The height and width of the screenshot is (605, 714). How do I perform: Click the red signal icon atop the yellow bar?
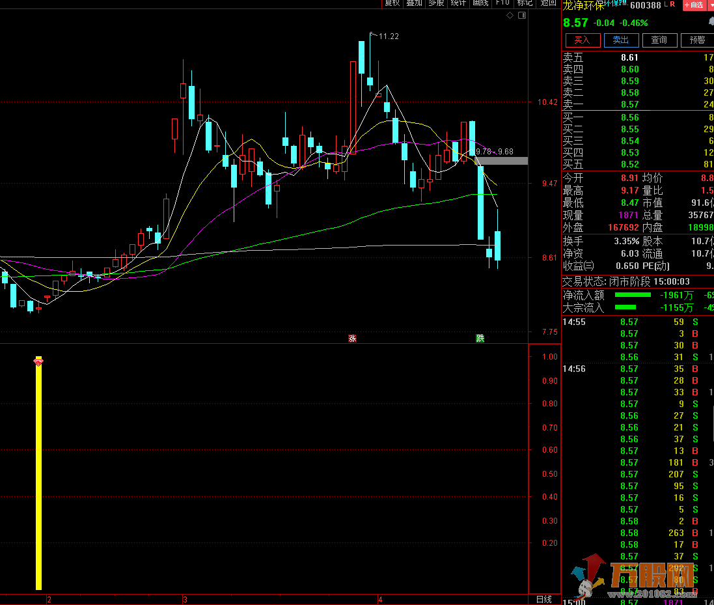coord(38,362)
